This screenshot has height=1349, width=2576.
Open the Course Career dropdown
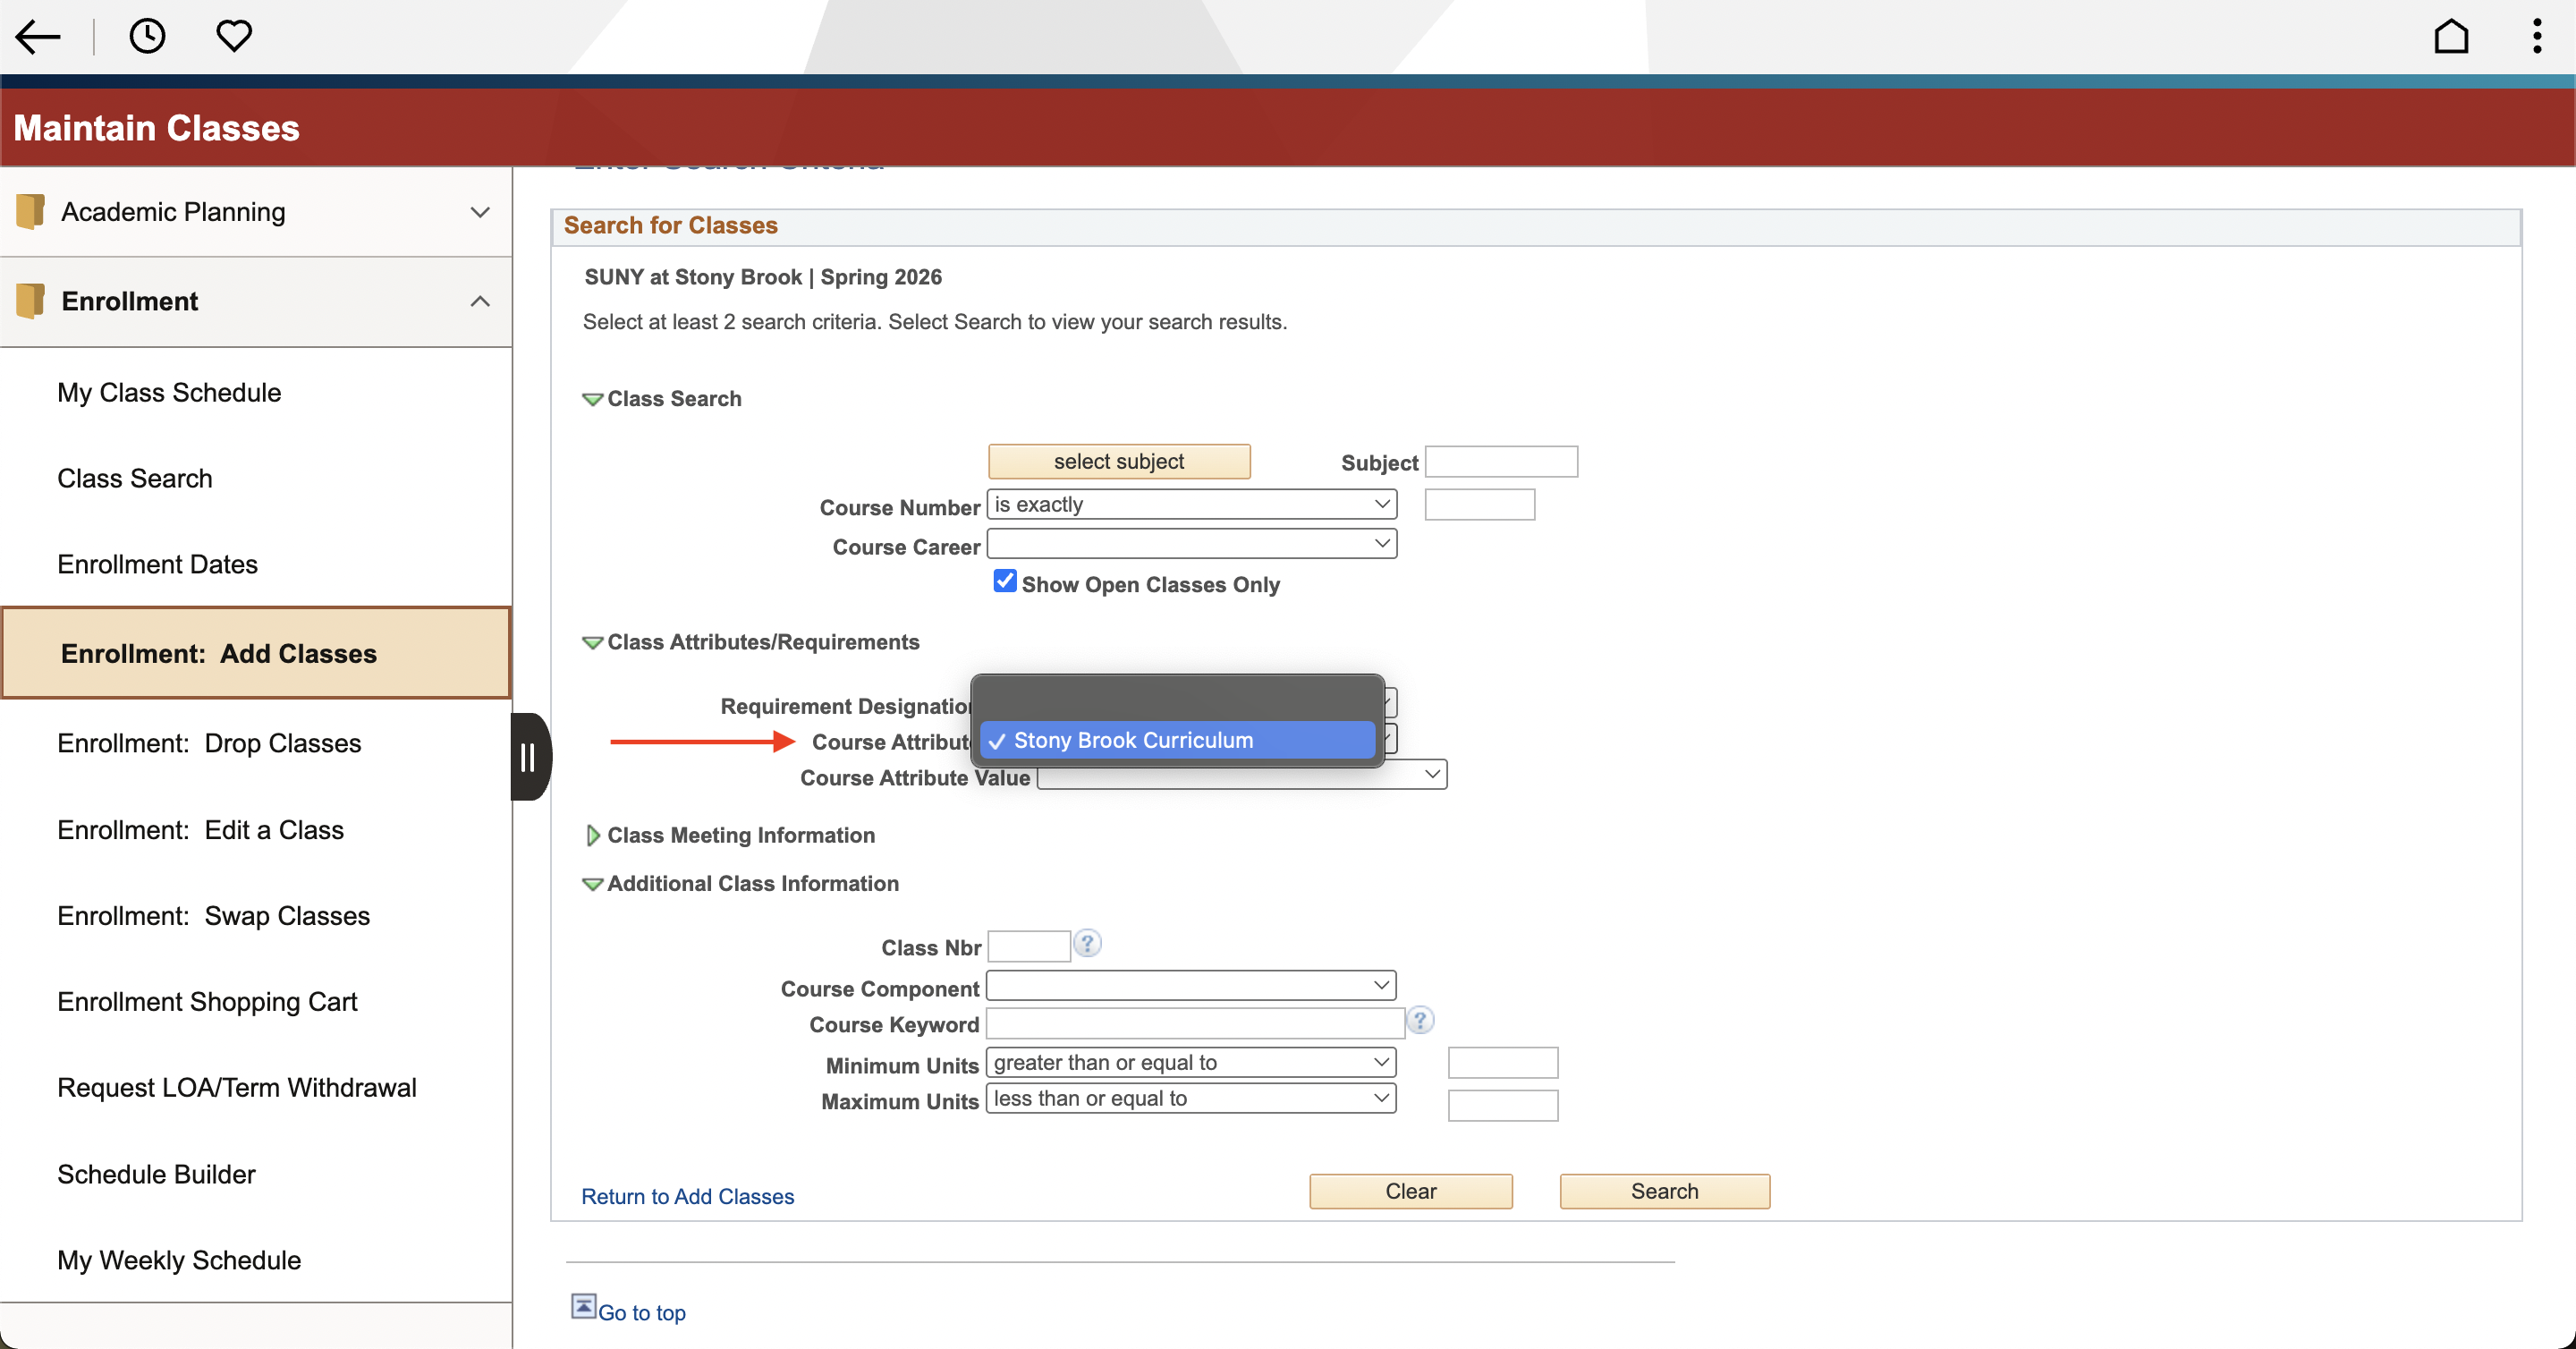pos(1191,544)
